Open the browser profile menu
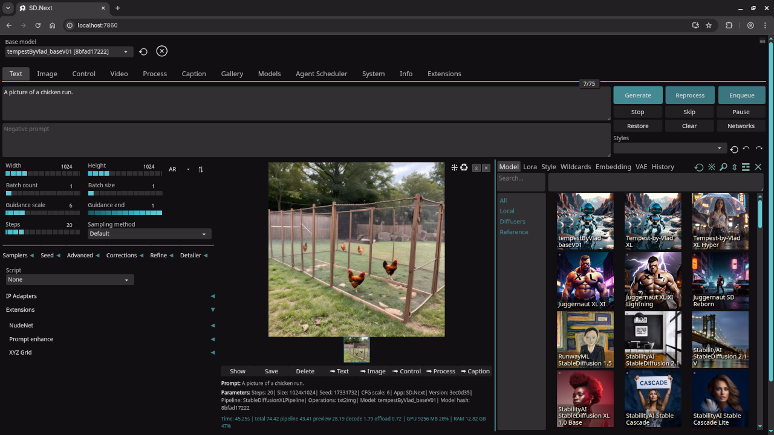Screen dimensions: 774x435 point(750,25)
